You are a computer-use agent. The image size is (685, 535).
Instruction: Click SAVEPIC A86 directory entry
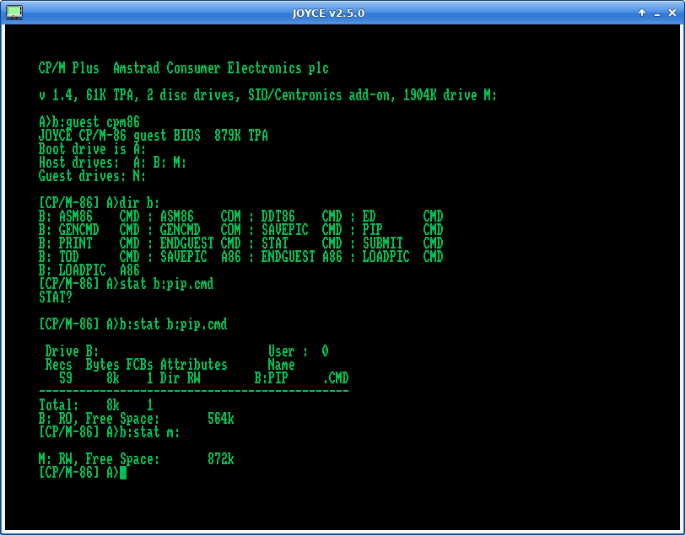(x=201, y=257)
